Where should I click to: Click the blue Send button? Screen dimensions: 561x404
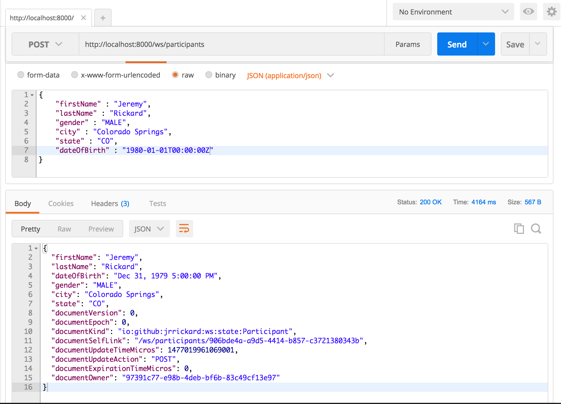point(457,44)
